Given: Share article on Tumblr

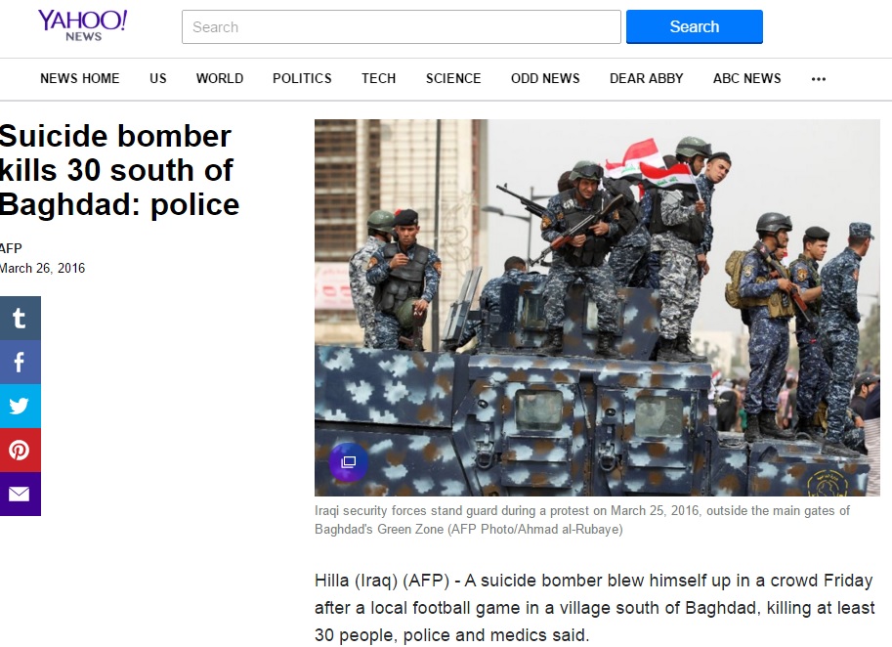Looking at the screenshot, I should [20, 318].
